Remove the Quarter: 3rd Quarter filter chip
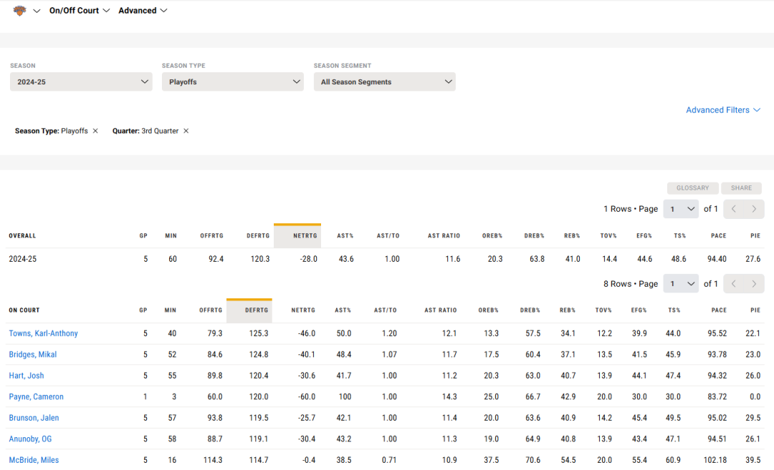 click(x=186, y=131)
